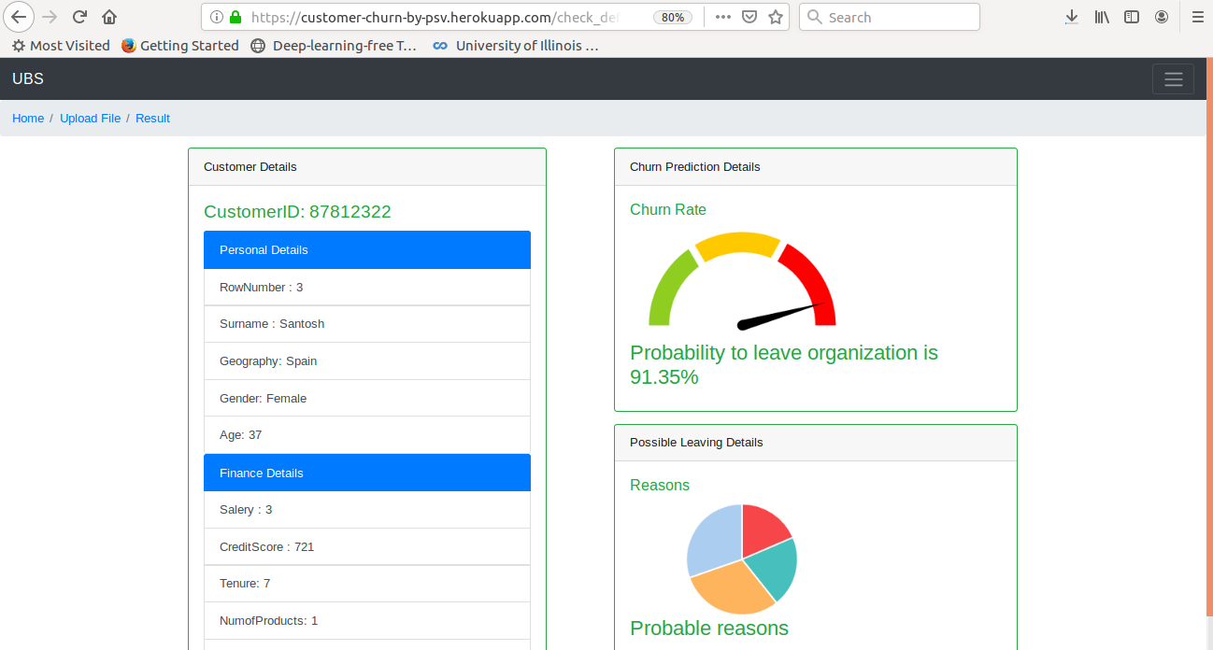The height and width of the screenshot is (650, 1213).
Task: Click the teal slice of the pie chart
Action: [778, 568]
